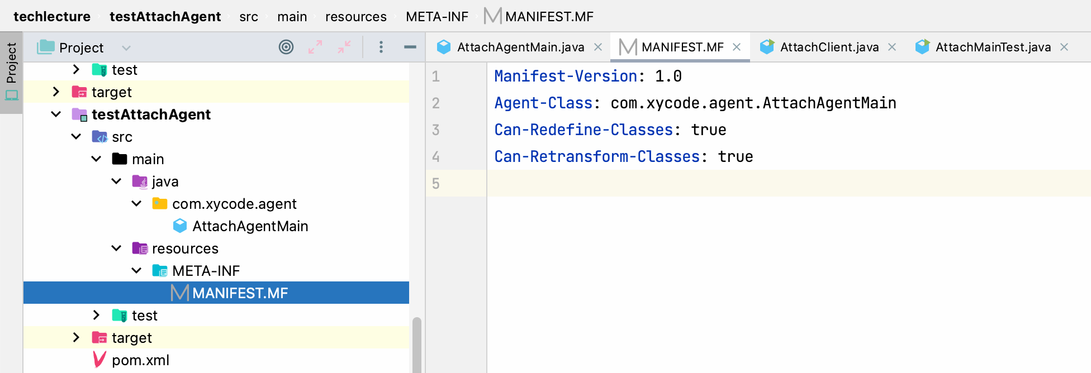Collapse the resources folder node
Image resolution: width=1091 pixels, height=373 pixels.
click(116, 248)
